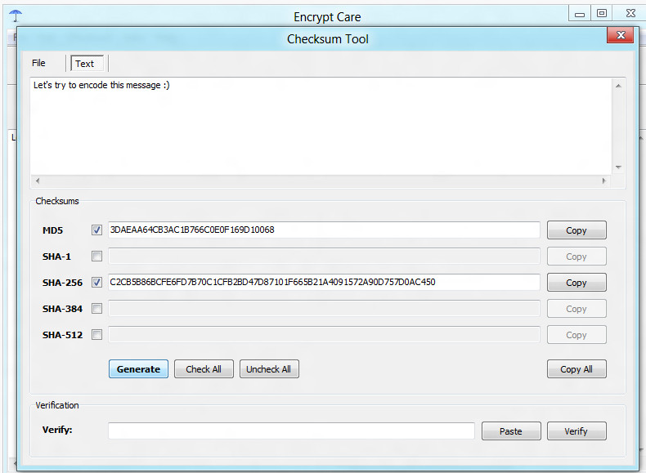This screenshot has height=473, width=646.
Task: Click the text area scroll-right arrow
Action: pyautogui.click(x=604, y=181)
